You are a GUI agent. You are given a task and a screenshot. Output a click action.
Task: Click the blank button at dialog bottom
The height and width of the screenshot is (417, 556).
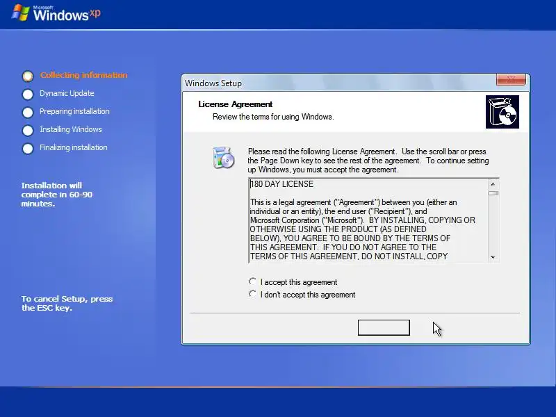click(384, 327)
